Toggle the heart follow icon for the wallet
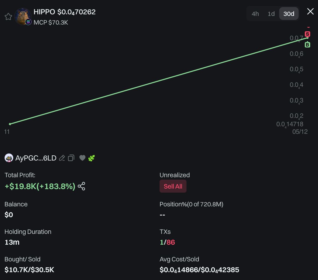The height and width of the screenshot is (280, 318). 82,158
